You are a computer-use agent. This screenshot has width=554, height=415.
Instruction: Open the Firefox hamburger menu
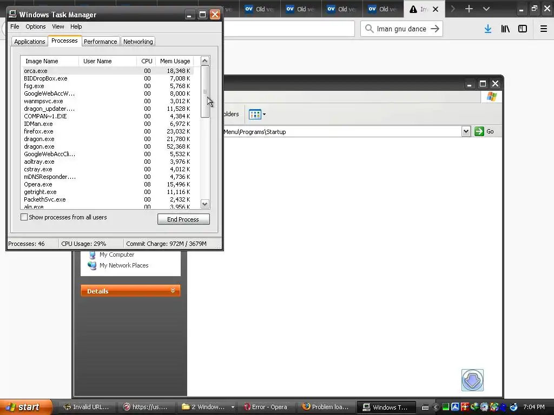coord(543,29)
